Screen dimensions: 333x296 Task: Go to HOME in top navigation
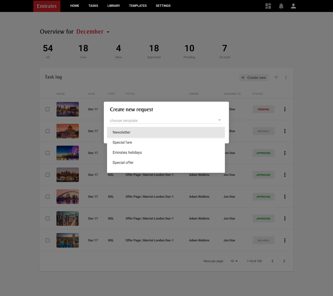point(75,6)
